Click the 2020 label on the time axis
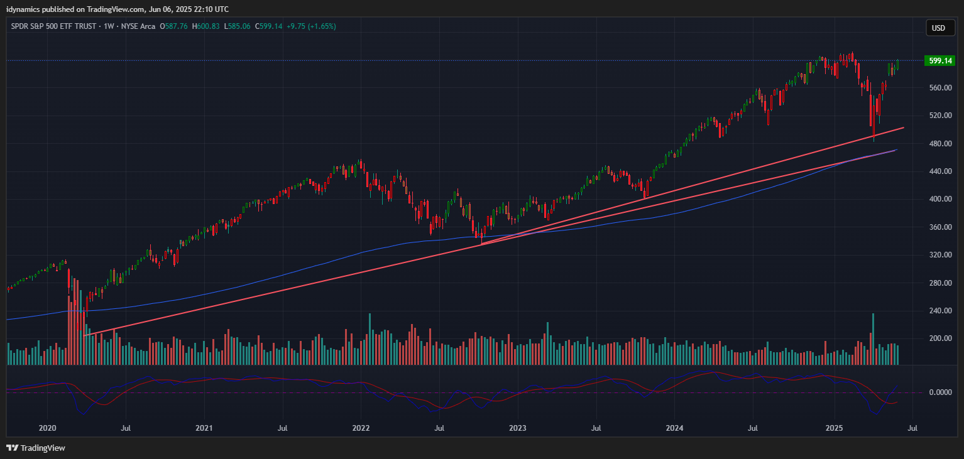 [x=48, y=428]
